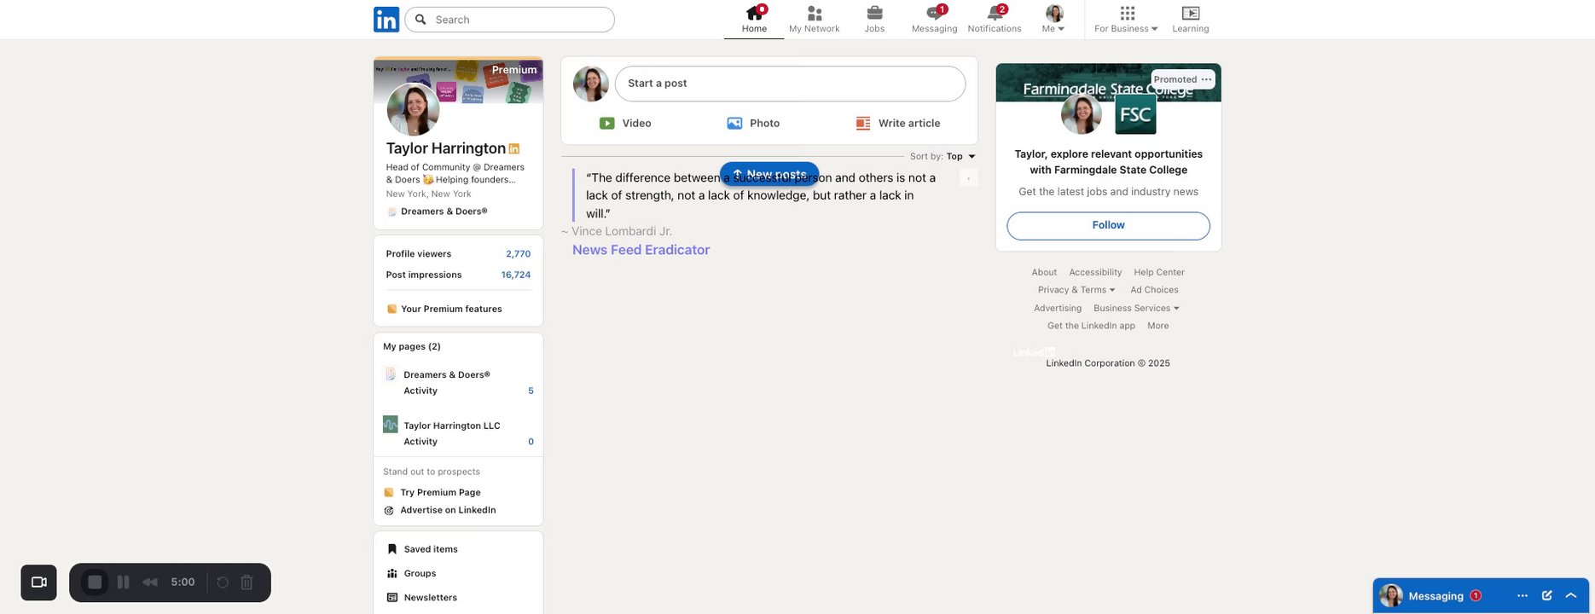
Task: Open the About footer link
Action: click(x=1044, y=272)
